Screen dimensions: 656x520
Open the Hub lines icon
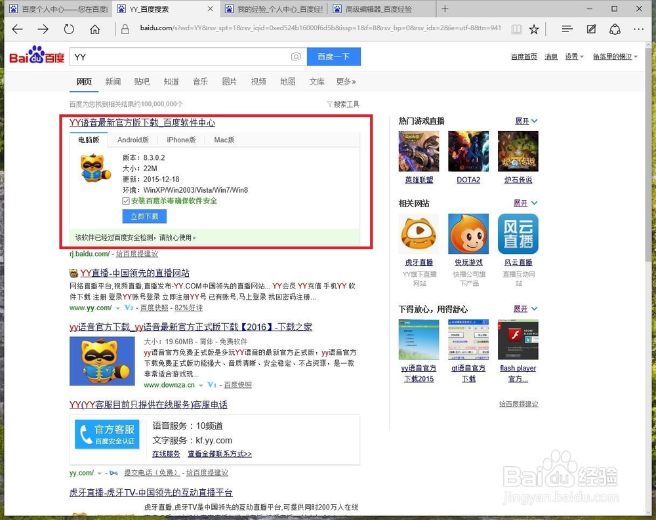coord(567,29)
